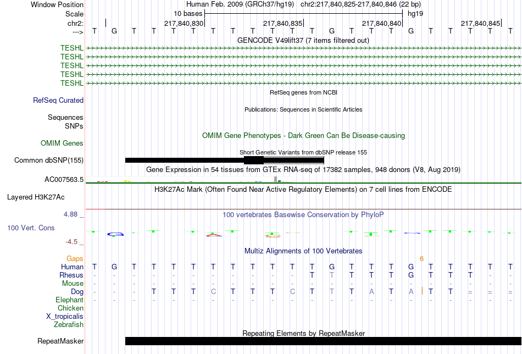
Task: Click the X_tropicalis alignment row label
Action: (x=65, y=317)
